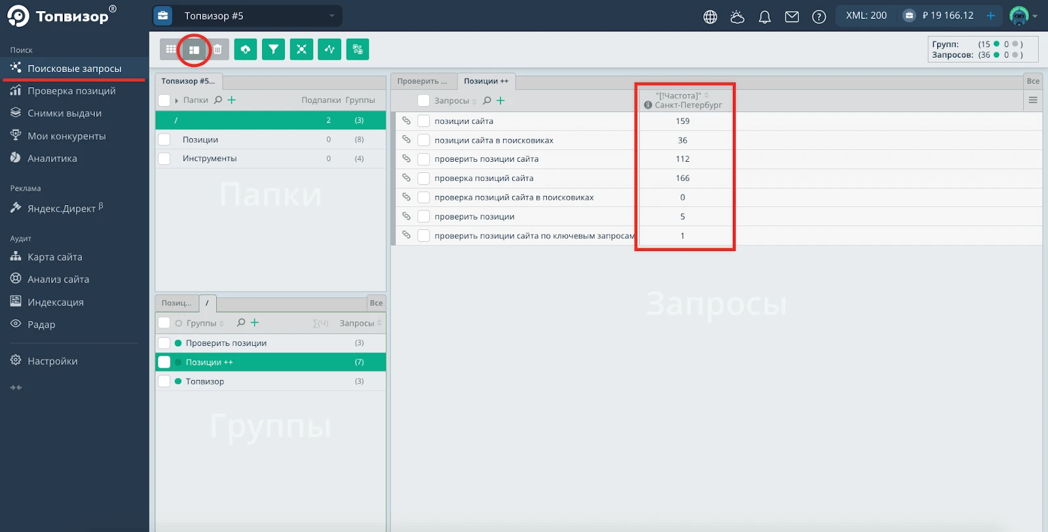This screenshot has width=1048, height=532.
Task: Click the 'XML: 200' limits indicator
Action: tap(866, 16)
